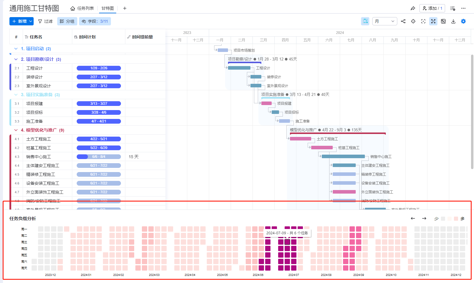Image resolution: width=474 pixels, height=283 pixels.
Task: Click the focus frame icon
Action: 423,21
